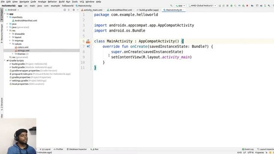The height and width of the screenshot is (154, 274).
Task: Click the Make Project hammer icon
Action: coord(171,6)
